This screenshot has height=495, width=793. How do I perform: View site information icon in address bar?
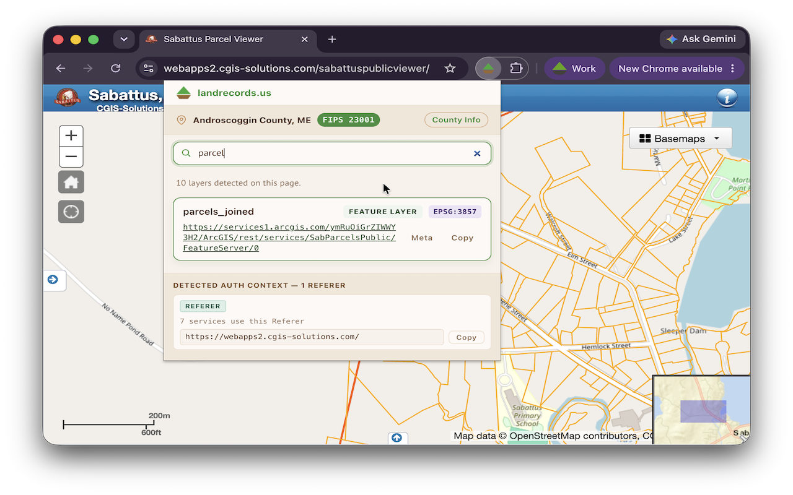coord(148,69)
